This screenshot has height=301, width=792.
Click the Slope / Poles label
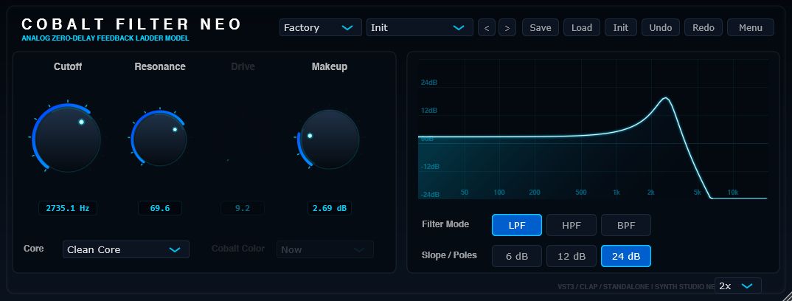(449, 255)
